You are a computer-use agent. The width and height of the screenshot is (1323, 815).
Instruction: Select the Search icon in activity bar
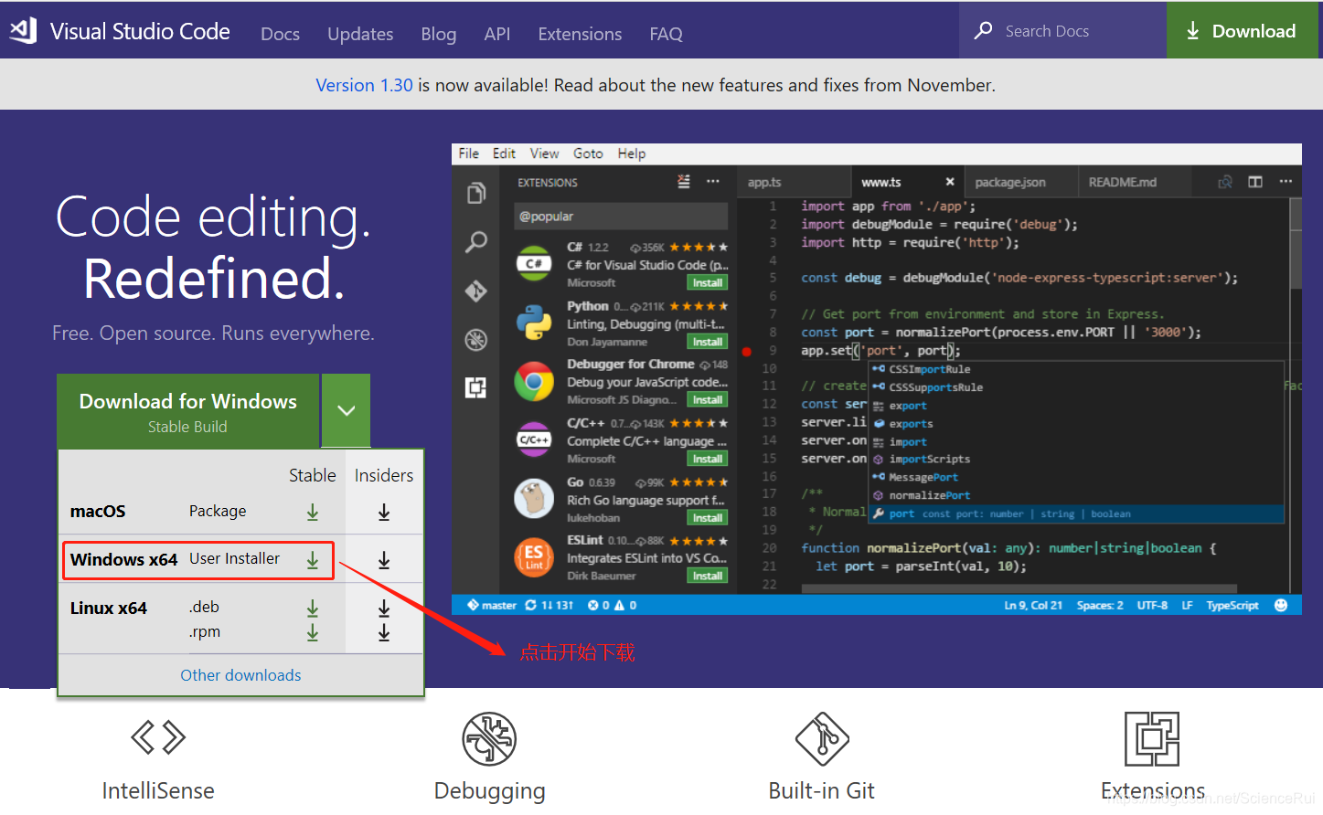tap(476, 242)
